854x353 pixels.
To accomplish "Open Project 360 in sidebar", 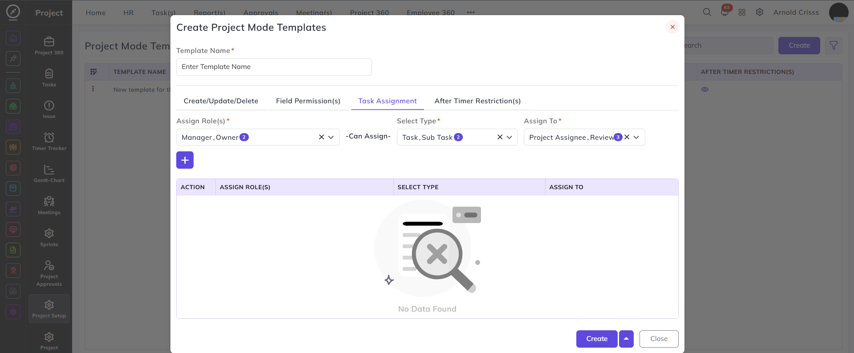I will [x=49, y=46].
